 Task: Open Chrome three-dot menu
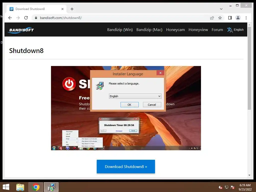coord(246,18)
